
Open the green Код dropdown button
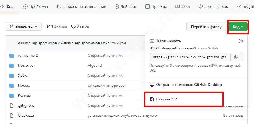238,27
